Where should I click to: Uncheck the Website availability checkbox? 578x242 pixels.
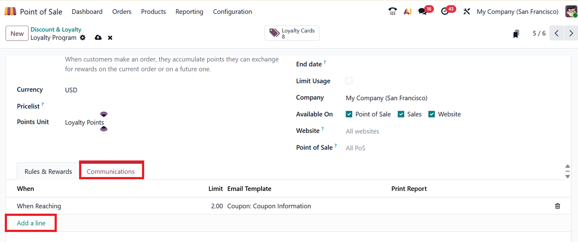click(432, 114)
